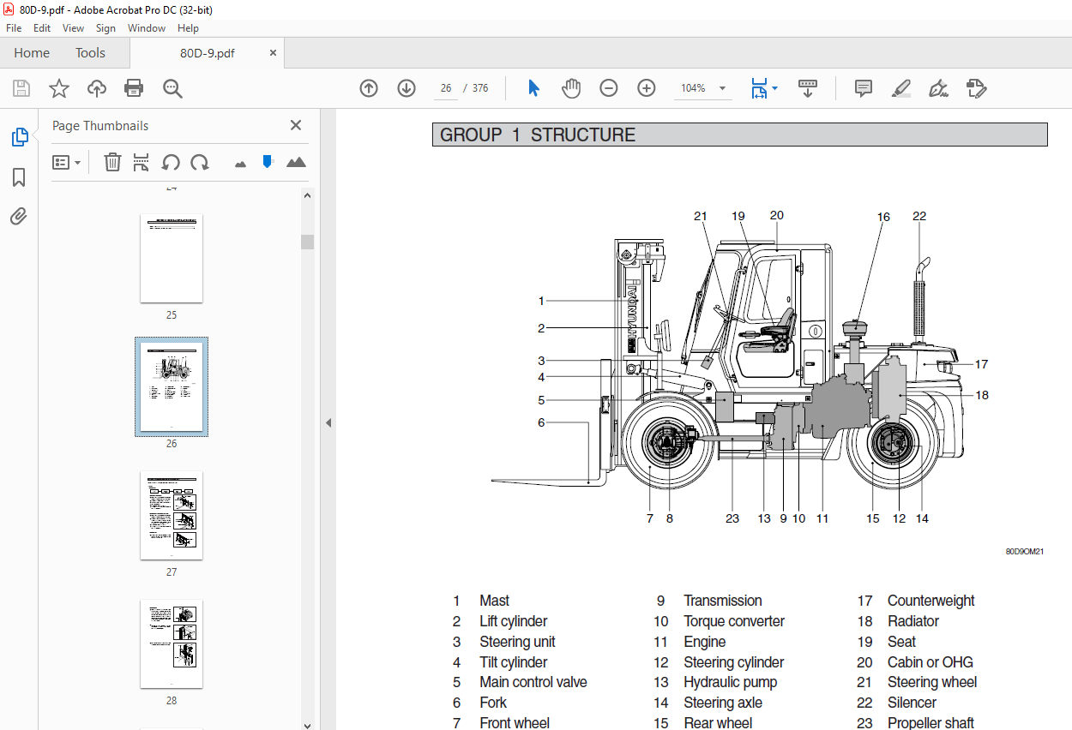The width and height of the screenshot is (1072, 730).
Task: Print the document using the printer icon
Action: pos(134,88)
